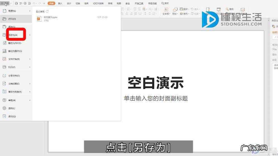Click the print icon in quick access toolbar
Viewport: 278px width, 156px height.
coord(25,3)
